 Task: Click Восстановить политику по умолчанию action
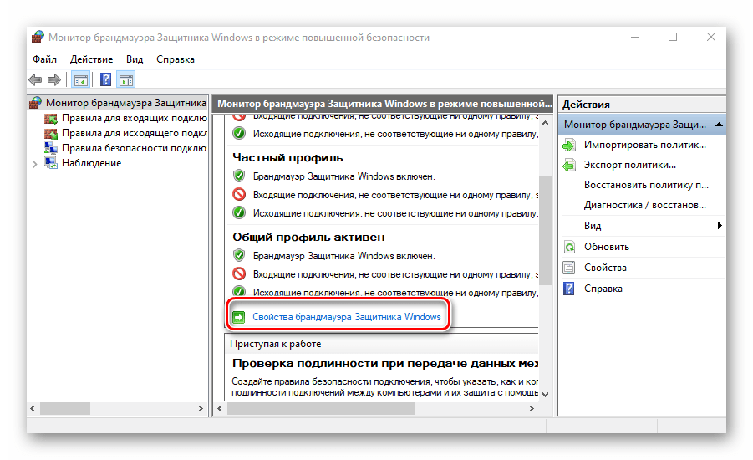tap(646, 185)
